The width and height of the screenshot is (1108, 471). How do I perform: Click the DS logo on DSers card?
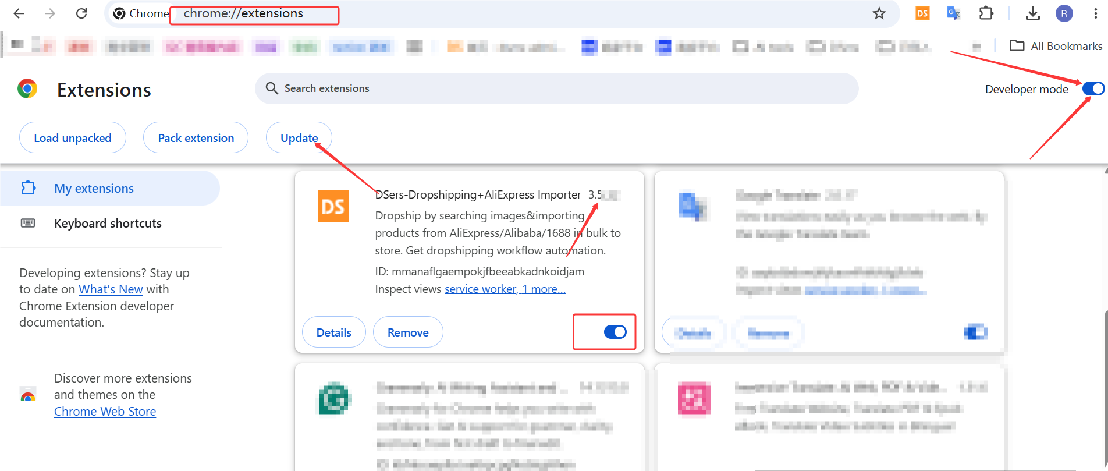(333, 206)
